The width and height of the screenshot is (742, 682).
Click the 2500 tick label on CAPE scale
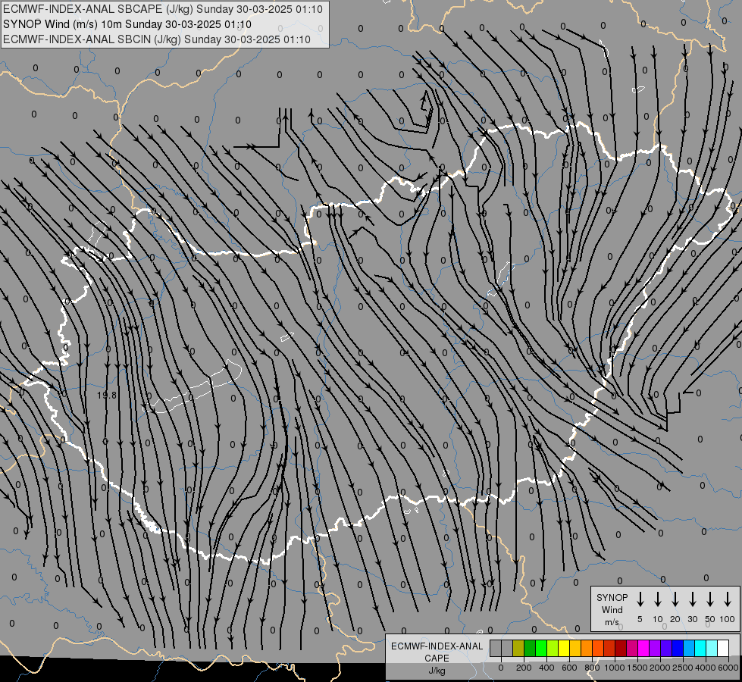point(683,668)
